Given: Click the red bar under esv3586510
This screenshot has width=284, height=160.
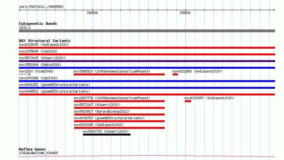Looking at the screenshot, I should click(x=119, y=74).
